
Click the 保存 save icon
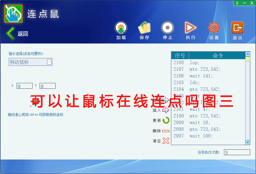pos(144,28)
